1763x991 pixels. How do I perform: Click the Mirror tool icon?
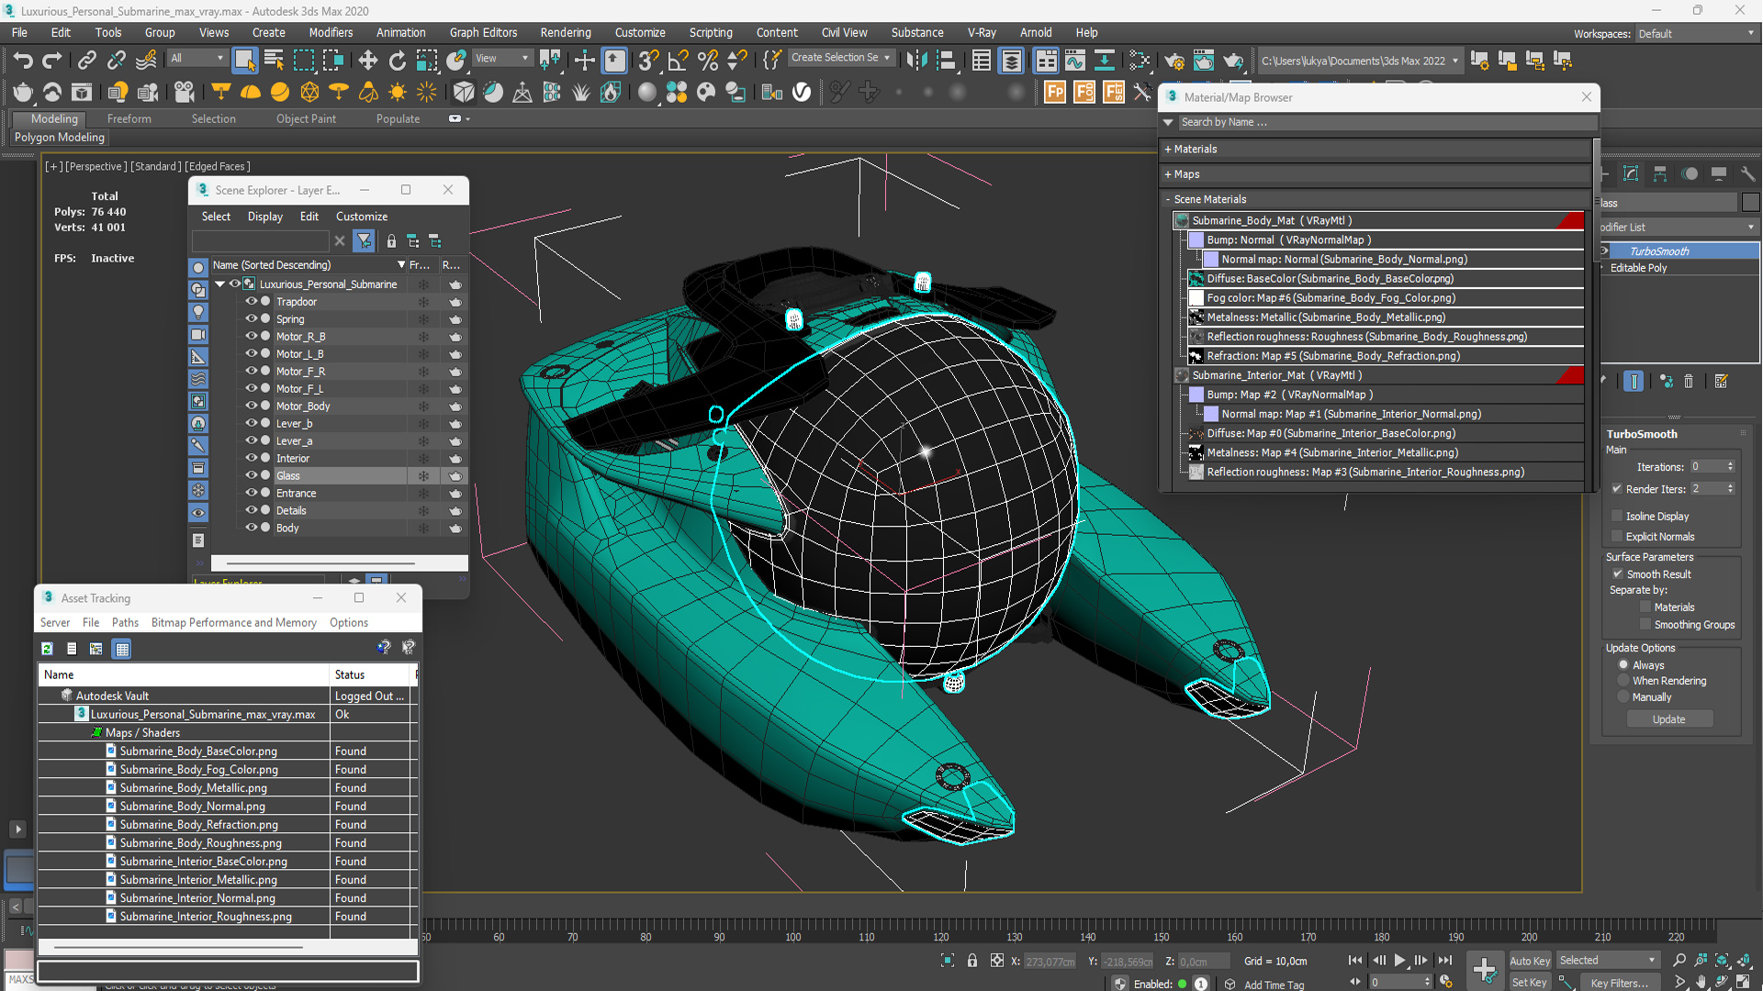pyautogui.click(x=916, y=61)
